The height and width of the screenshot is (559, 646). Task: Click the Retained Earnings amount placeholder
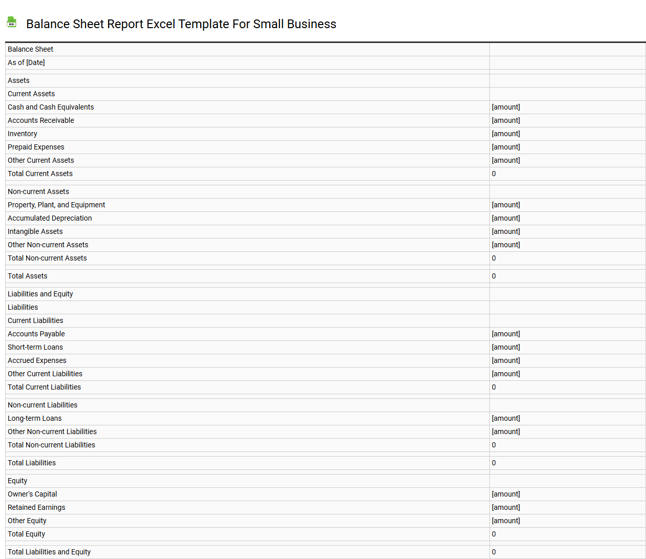point(506,507)
